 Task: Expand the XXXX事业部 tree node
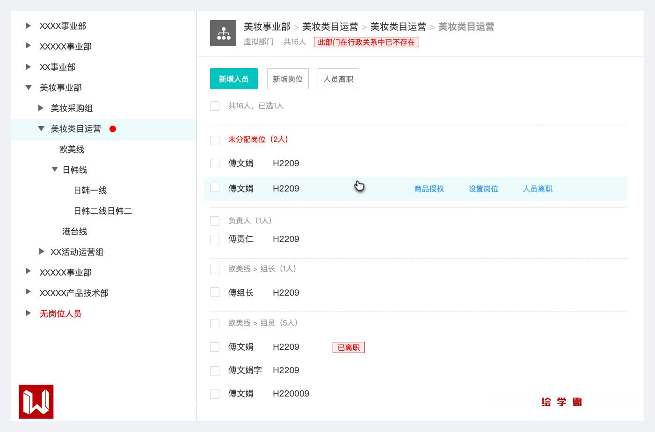28,26
